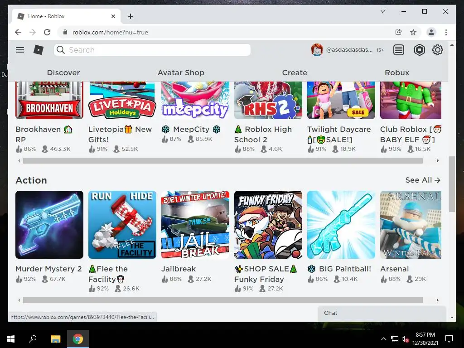Open the Create tab

click(x=295, y=72)
